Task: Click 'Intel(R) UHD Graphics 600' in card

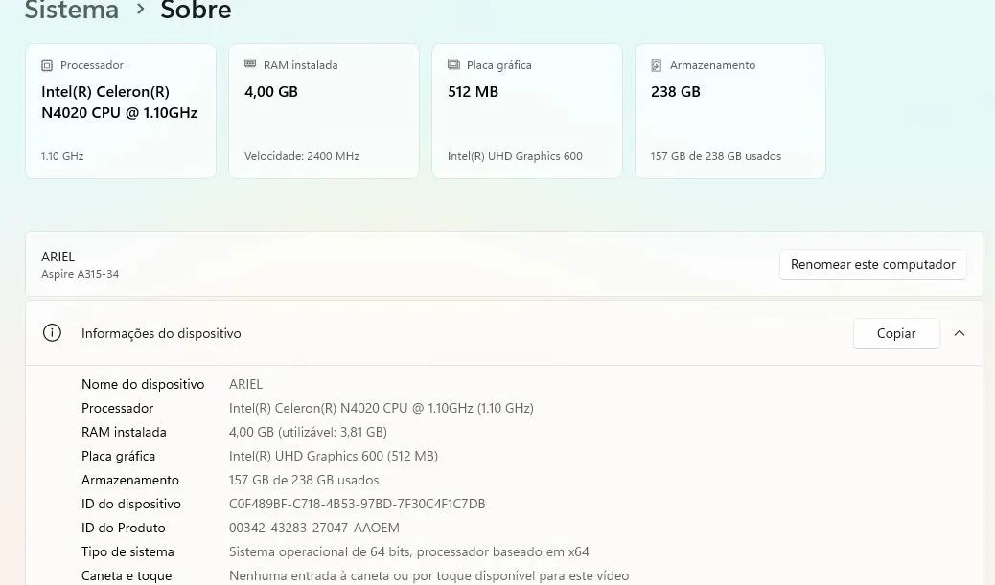Action: coord(515,156)
